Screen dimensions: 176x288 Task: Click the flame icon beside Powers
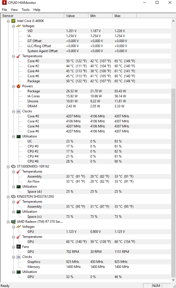click(19, 86)
